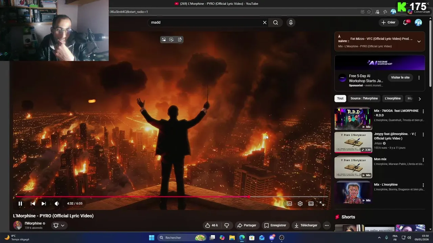This screenshot has width=433, height=243.
Task: Enter fullscreen mode
Action: (x=322, y=204)
